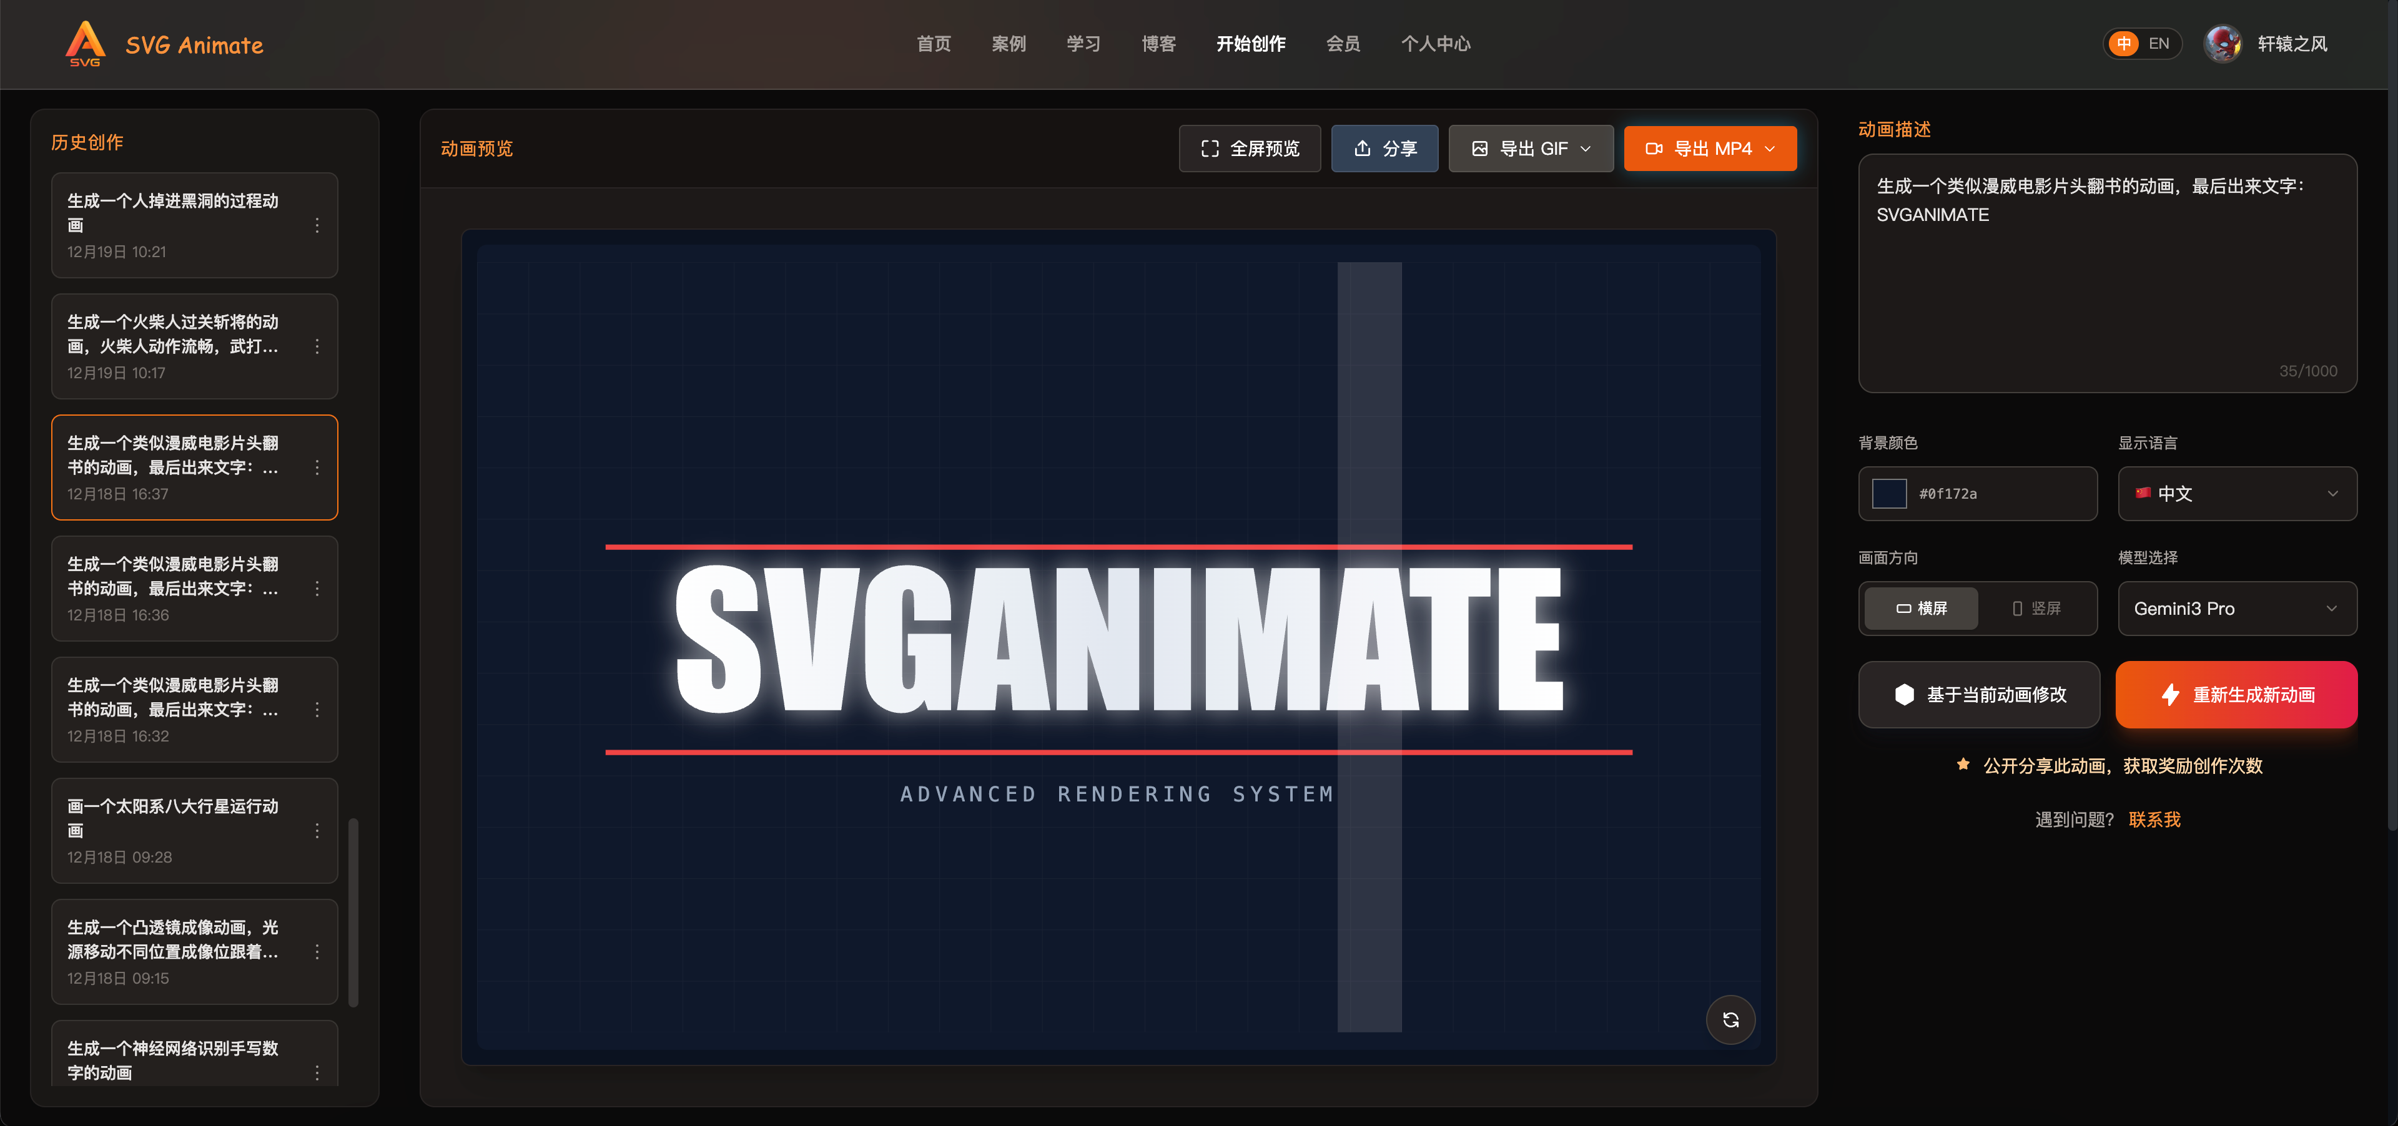Click the animation description text area
This screenshot has width=2398, height=1126.
pyautogui.click(x=2106, y=279)
